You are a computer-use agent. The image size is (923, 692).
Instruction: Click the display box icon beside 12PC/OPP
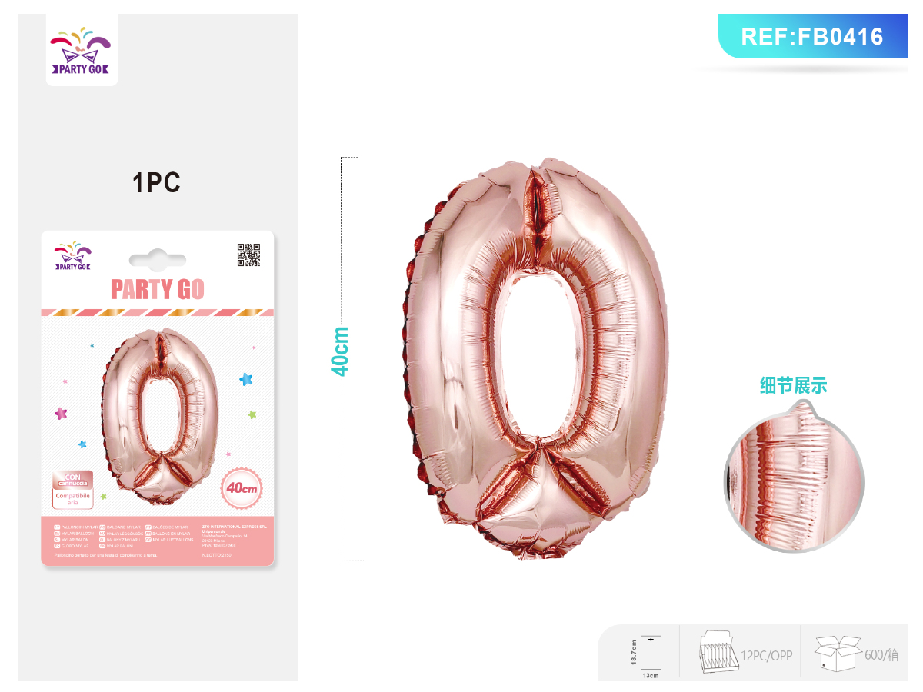[x=718, y=654]
